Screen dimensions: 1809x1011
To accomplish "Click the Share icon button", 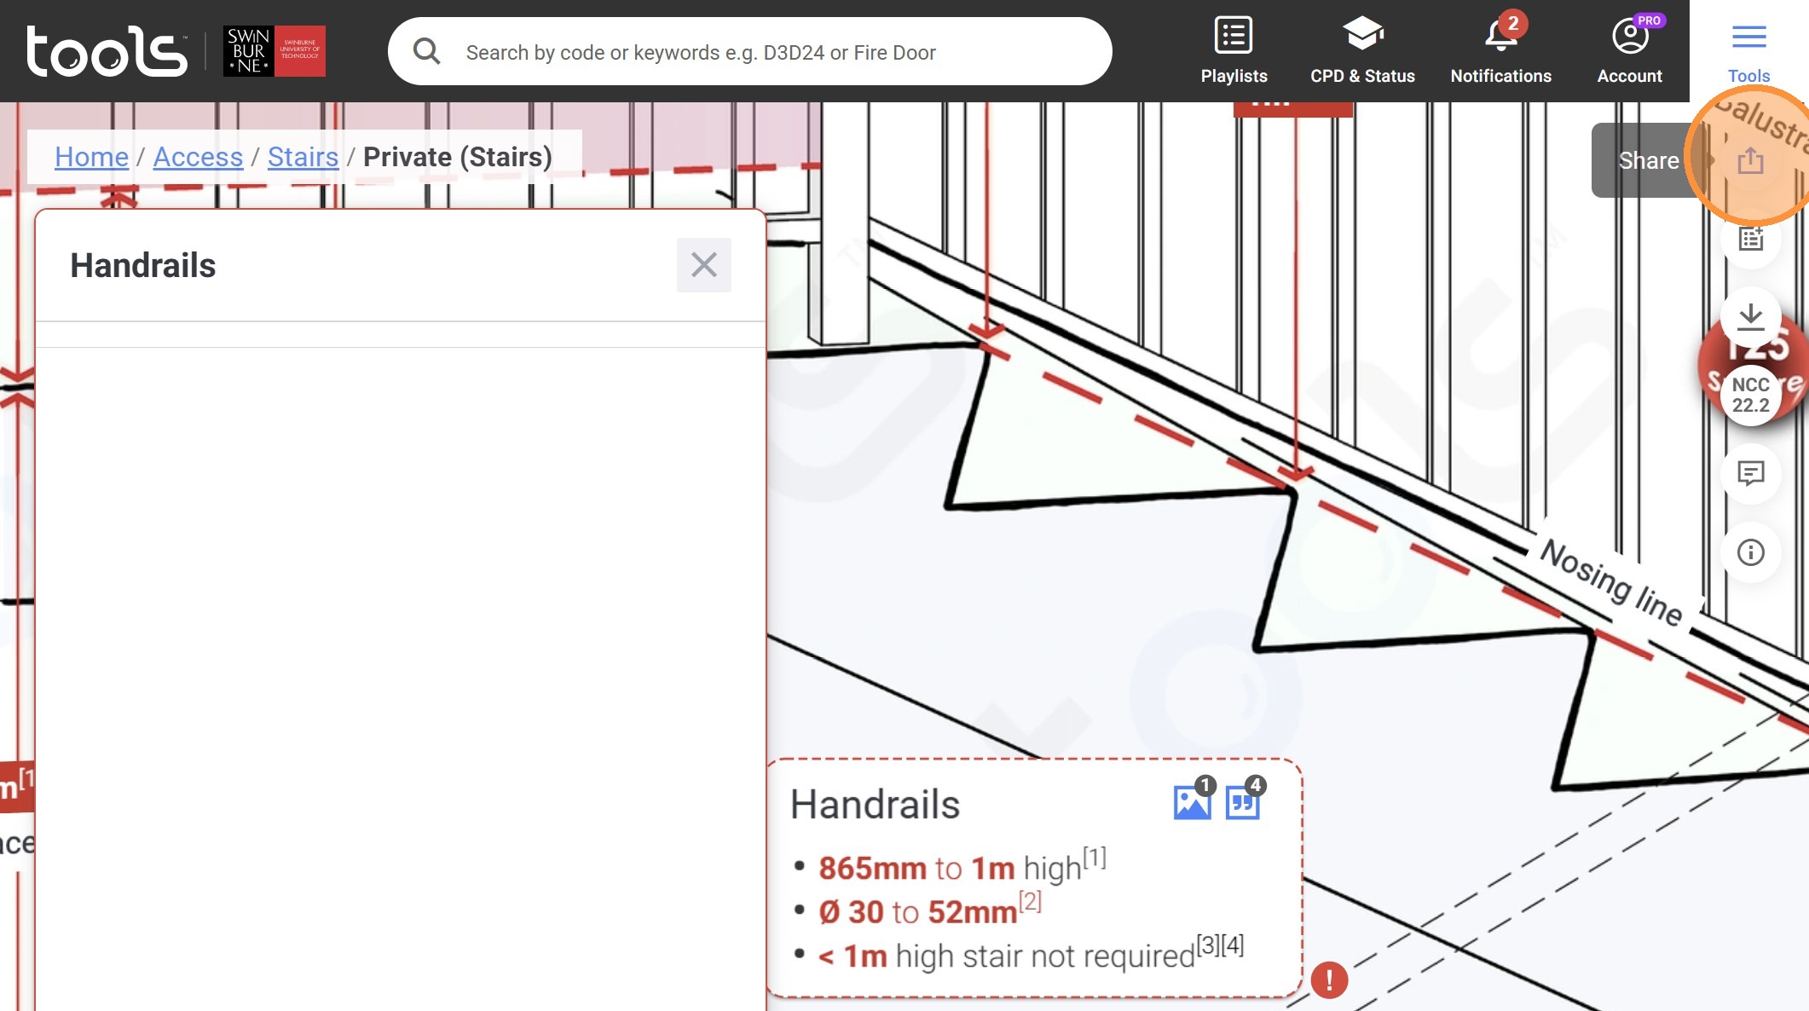I will pos(1750,160).
